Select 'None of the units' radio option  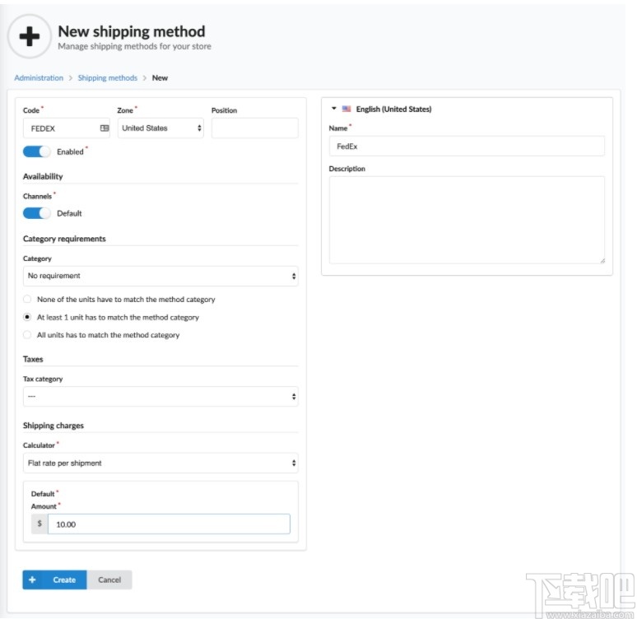click(x=28, y=300)
